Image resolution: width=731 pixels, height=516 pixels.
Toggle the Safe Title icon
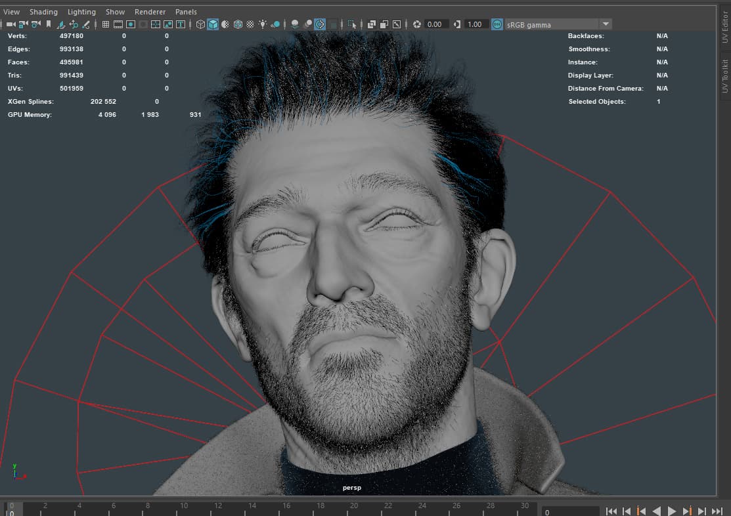point(181,24)
